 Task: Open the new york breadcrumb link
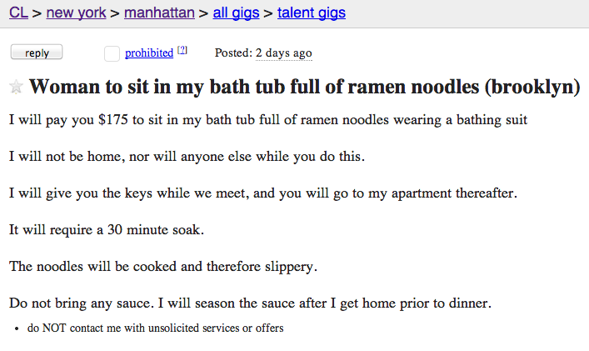point(76,13)
